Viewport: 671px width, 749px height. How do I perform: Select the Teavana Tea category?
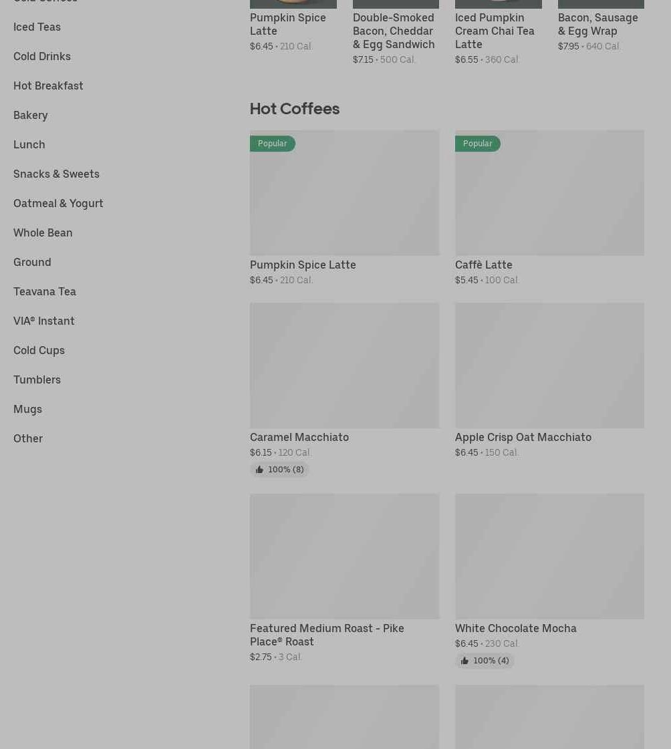coord(45,291)
